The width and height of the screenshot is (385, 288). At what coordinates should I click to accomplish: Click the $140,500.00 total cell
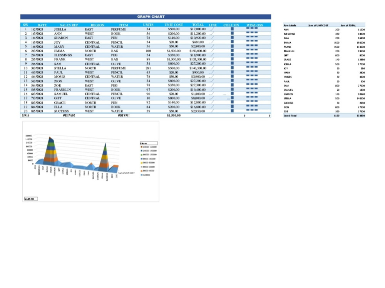pos(198,68)
